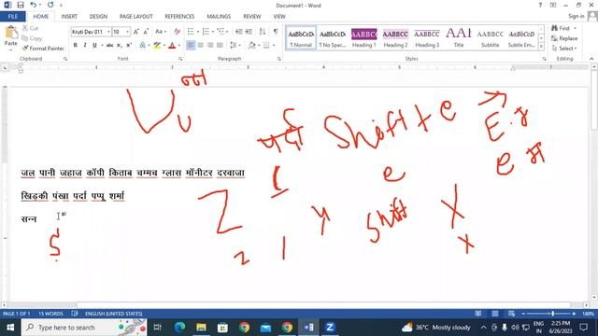The height and width of the screenshot is (336, 598).
Task: Align text left
Action: coord(191,46)
